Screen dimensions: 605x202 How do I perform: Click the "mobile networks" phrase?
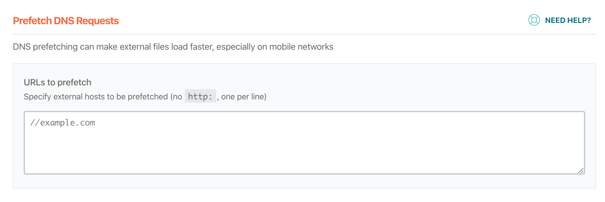click(x=301, y=47)
